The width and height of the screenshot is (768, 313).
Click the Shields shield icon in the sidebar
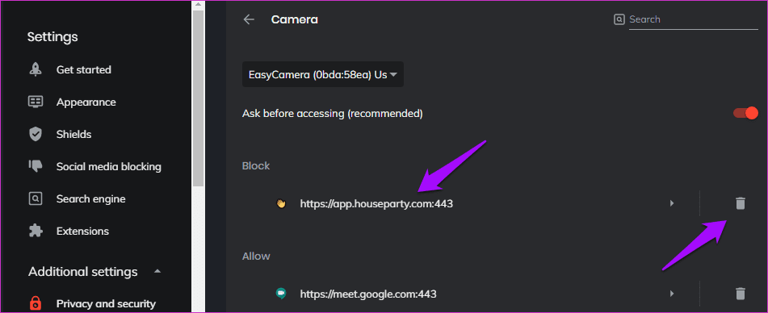pos(36,134)
